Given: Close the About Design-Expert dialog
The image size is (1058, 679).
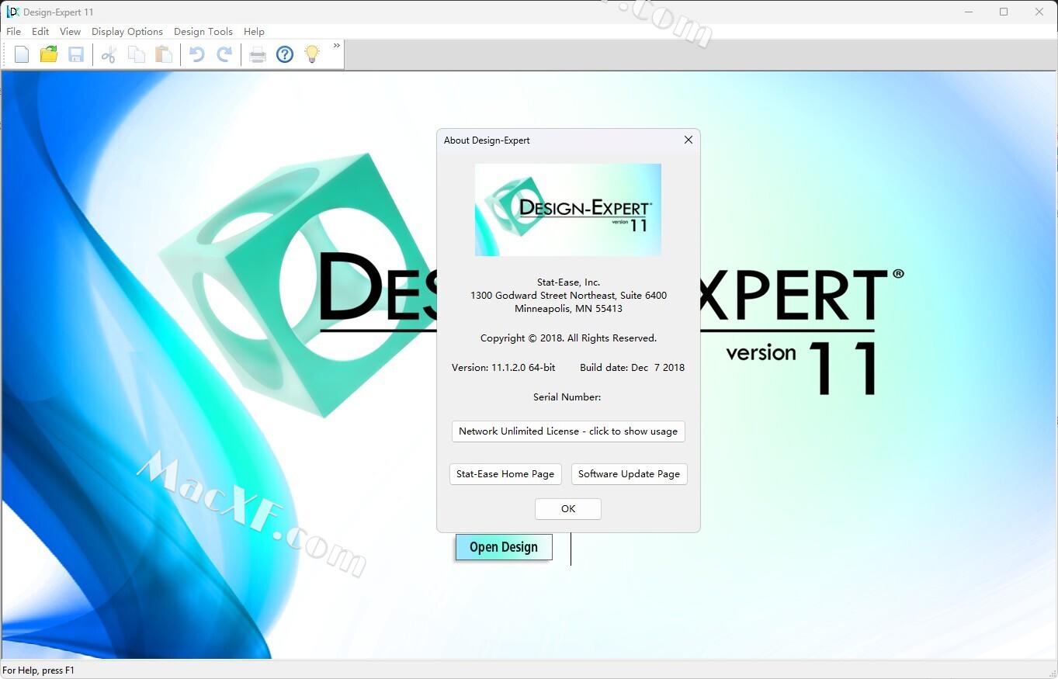Looking at the screenshot, I should 688,140.
